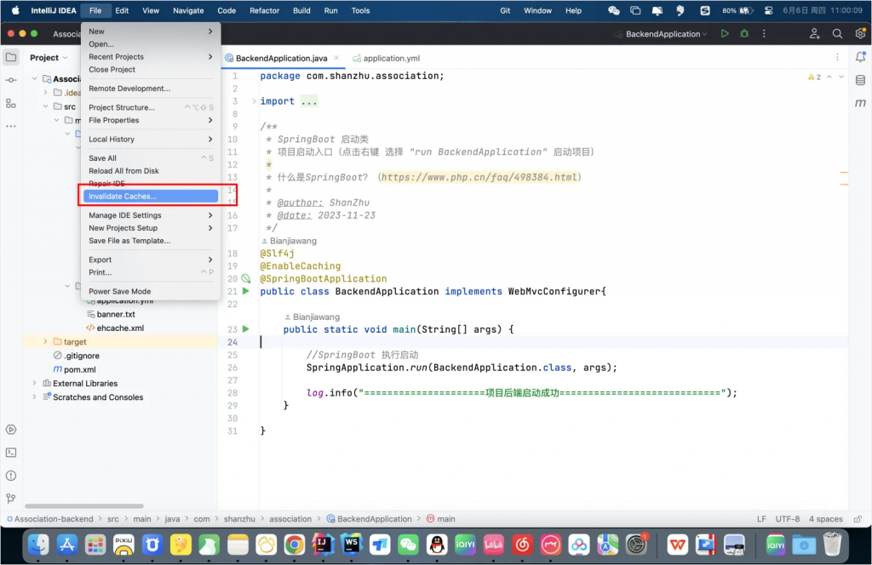
Task: Expand the target folder in project tree
Action: pyautogui.click(x=46, y=342)
